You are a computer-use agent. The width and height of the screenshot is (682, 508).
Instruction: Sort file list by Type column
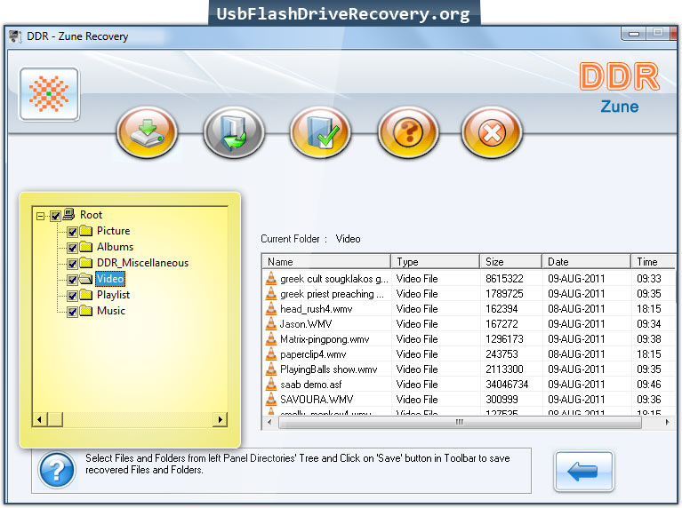click(435, 262)
